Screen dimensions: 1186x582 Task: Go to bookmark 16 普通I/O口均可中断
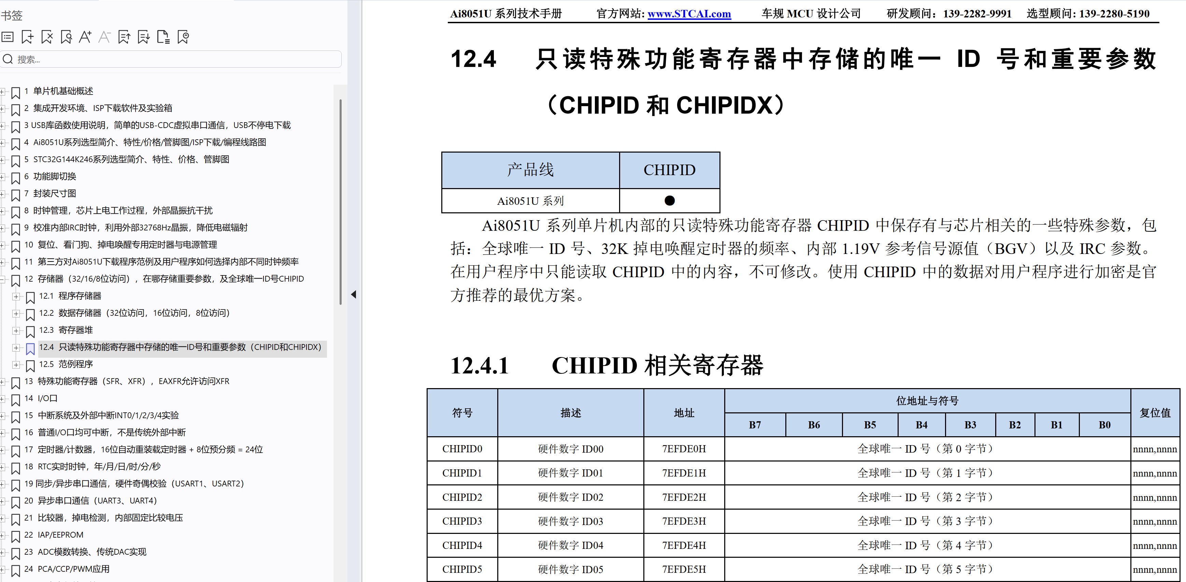click(x=105, y=432)
